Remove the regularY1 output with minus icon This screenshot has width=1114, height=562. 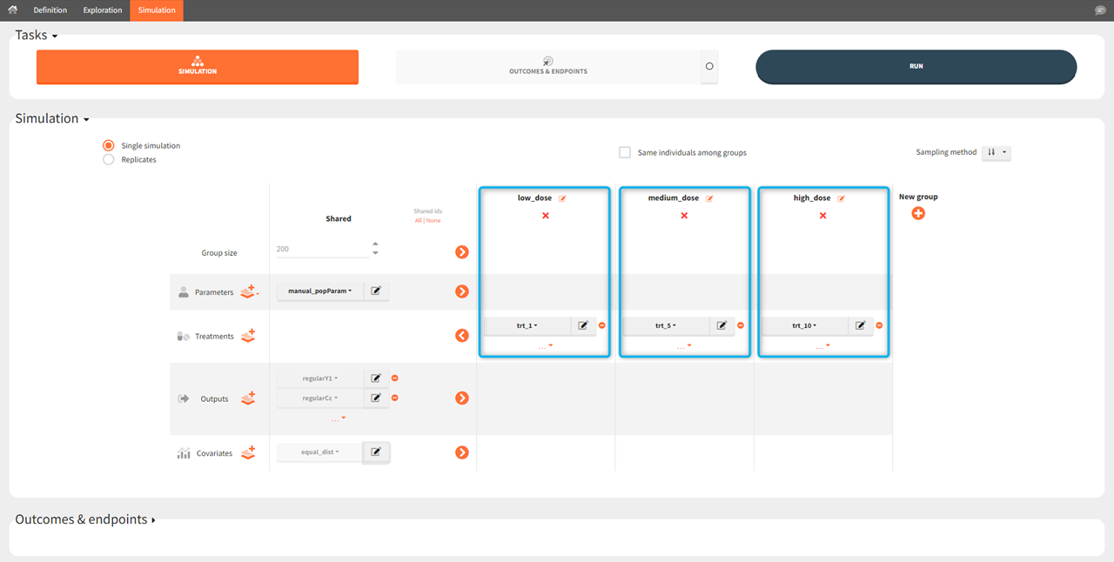coord(394,378)
